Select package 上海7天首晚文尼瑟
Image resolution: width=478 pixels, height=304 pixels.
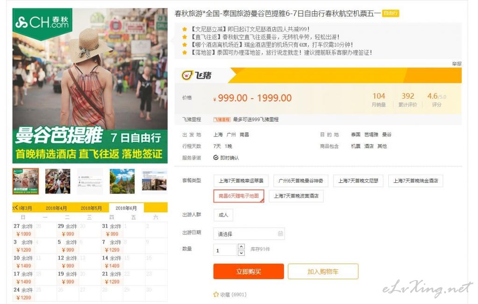point(358,181)
